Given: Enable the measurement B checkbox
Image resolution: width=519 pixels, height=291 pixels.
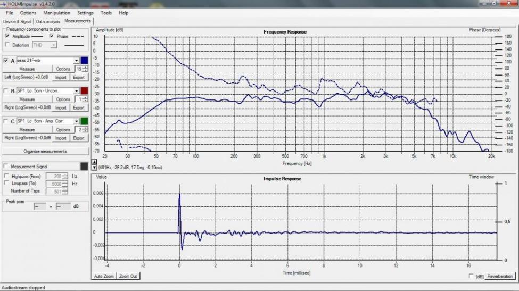Looking at the screenshot, I should pyautogui.click(x=6, y=91).
